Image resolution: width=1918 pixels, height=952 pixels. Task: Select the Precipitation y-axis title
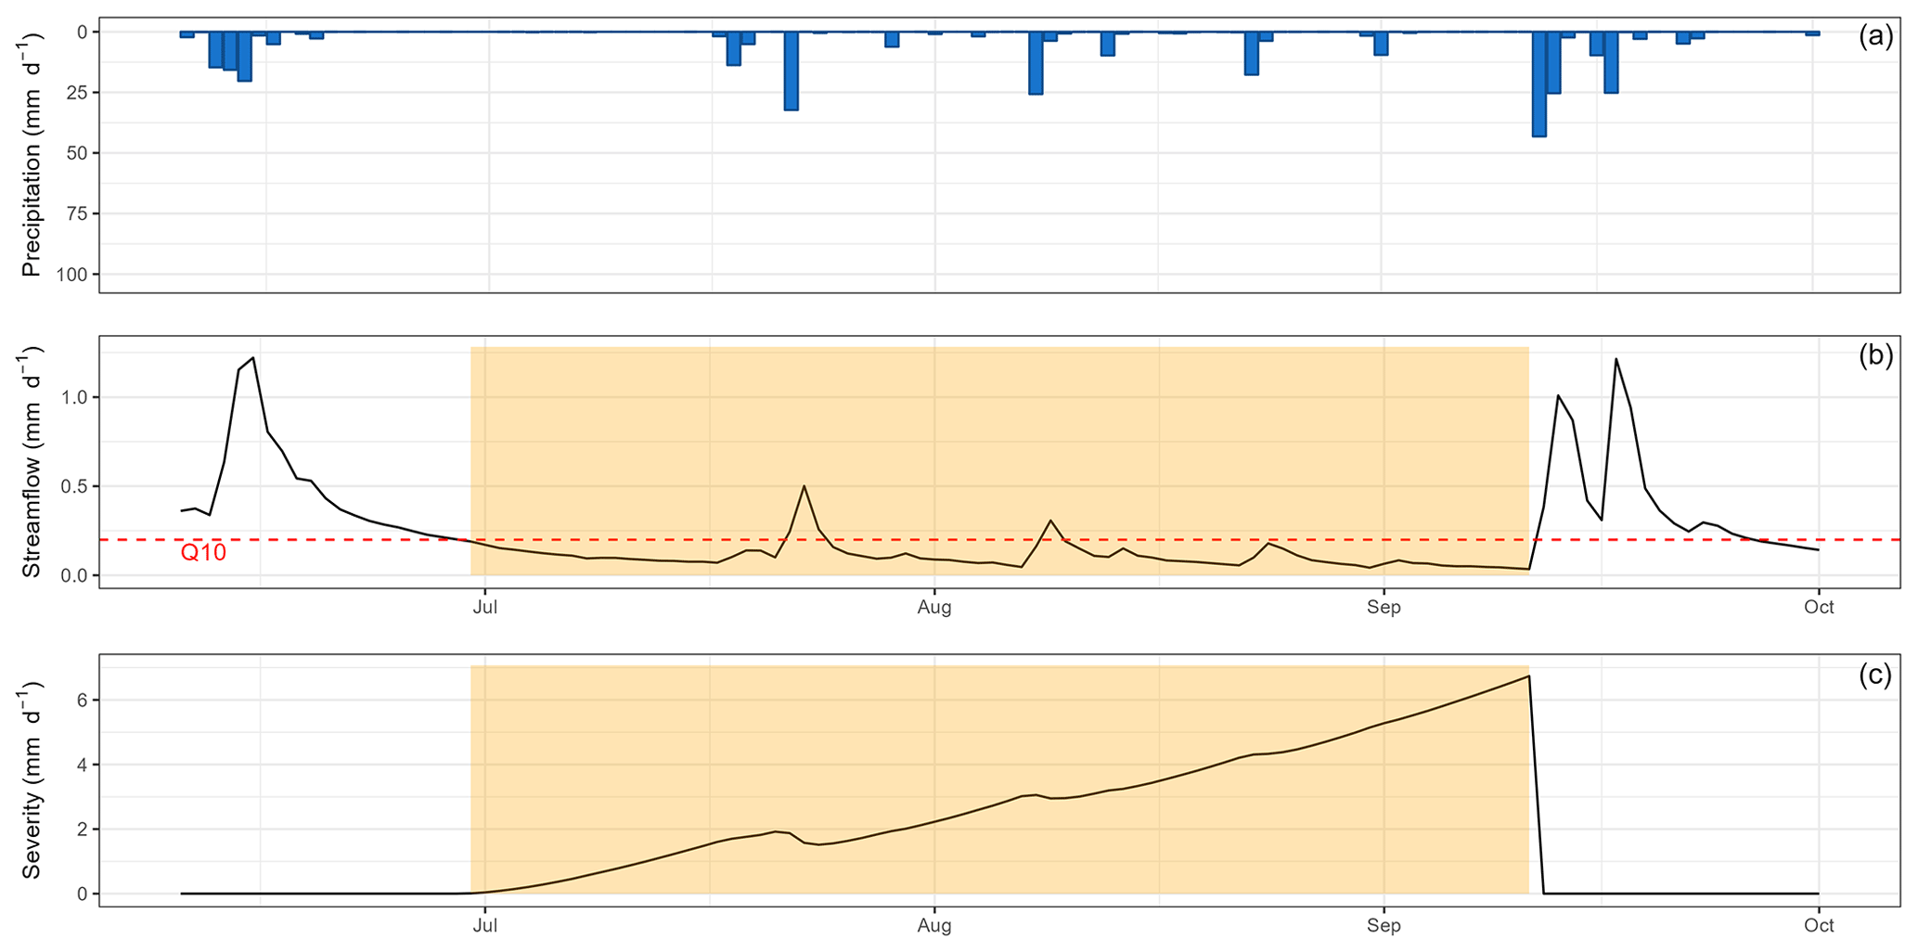(x=32, y=155)
